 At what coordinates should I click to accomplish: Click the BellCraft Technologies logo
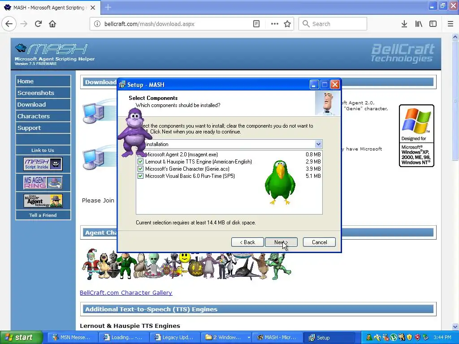coord(403,53)
